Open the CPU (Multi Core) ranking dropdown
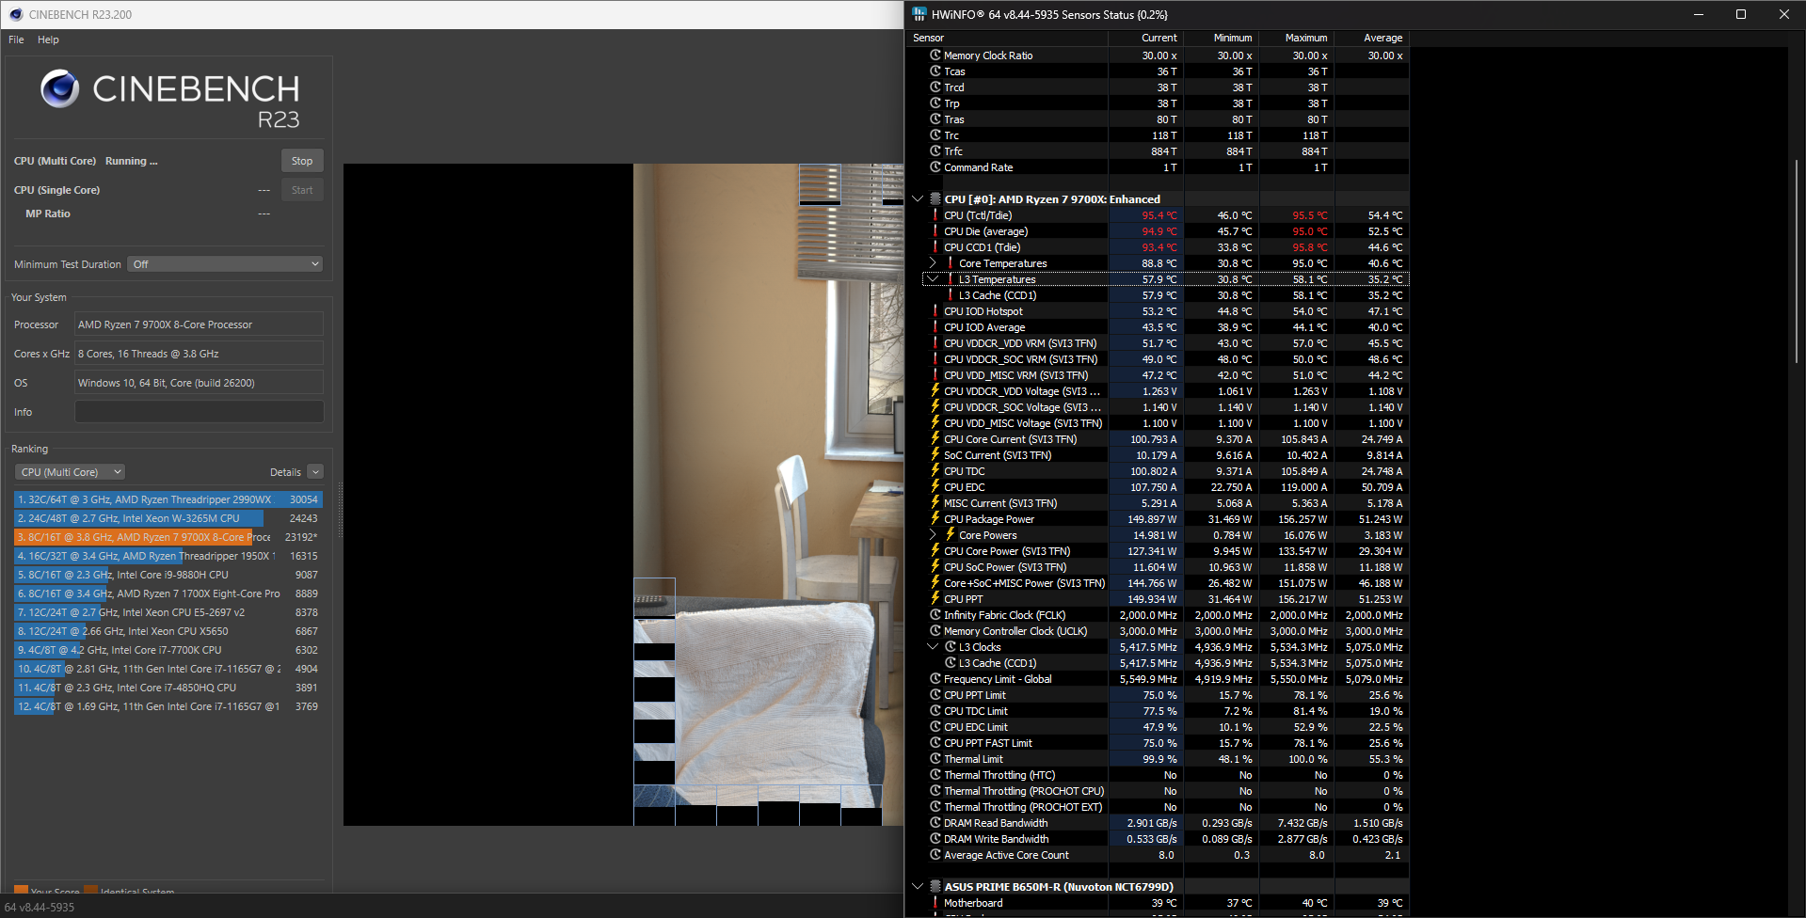The image size is (1806, 918). coord(71,472)
